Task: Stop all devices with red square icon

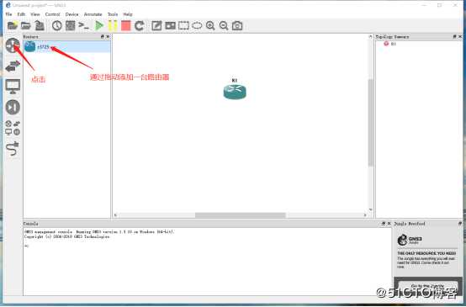Action: coord(126,25)
